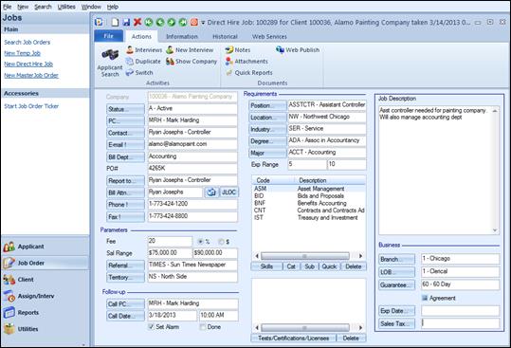Click down arrow of Job Description scrollbar
Image resolution: width=511 pixels, height=348 pixels.
495,230
